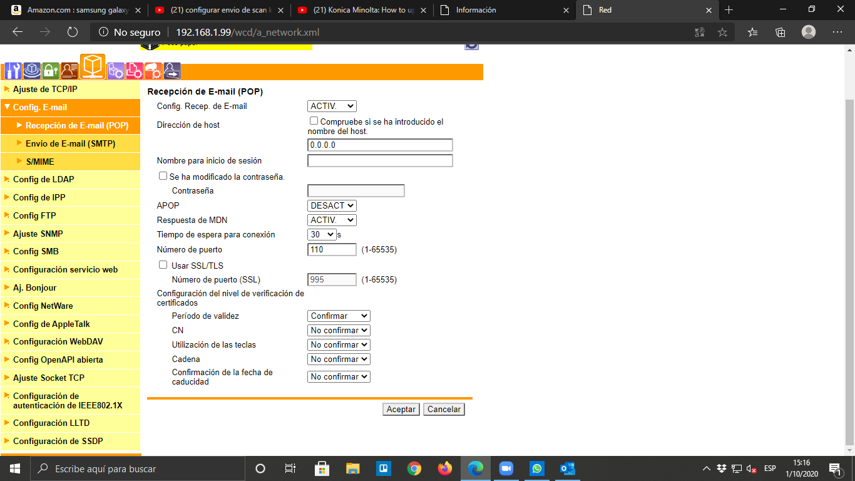This screenshot has width=855, height=481.
Task: Expand the Período de validez dropdown
Action: click(339, 316)
